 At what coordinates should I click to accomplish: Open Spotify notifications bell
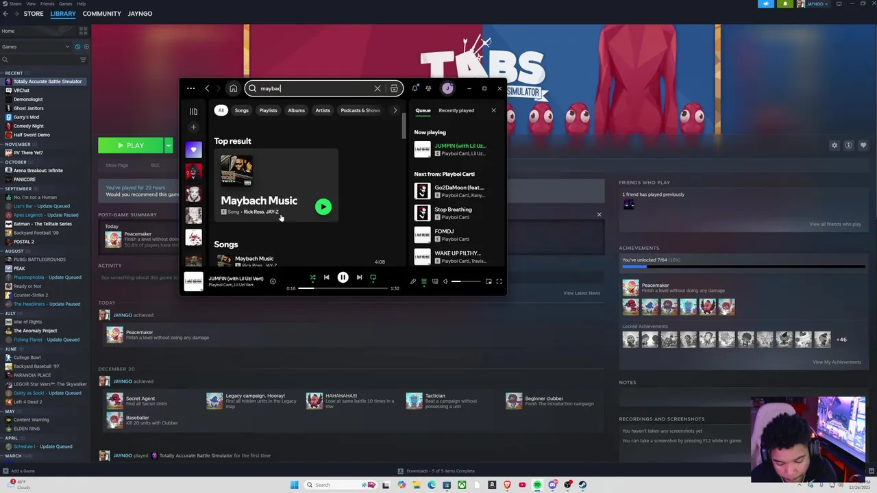[x=415, y=88]
